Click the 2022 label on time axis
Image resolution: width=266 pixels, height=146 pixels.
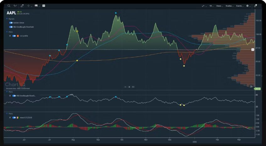(x=195, y=142)
